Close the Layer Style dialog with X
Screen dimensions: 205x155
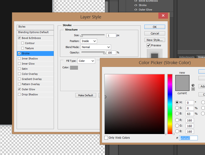click(x=163, y=16)
